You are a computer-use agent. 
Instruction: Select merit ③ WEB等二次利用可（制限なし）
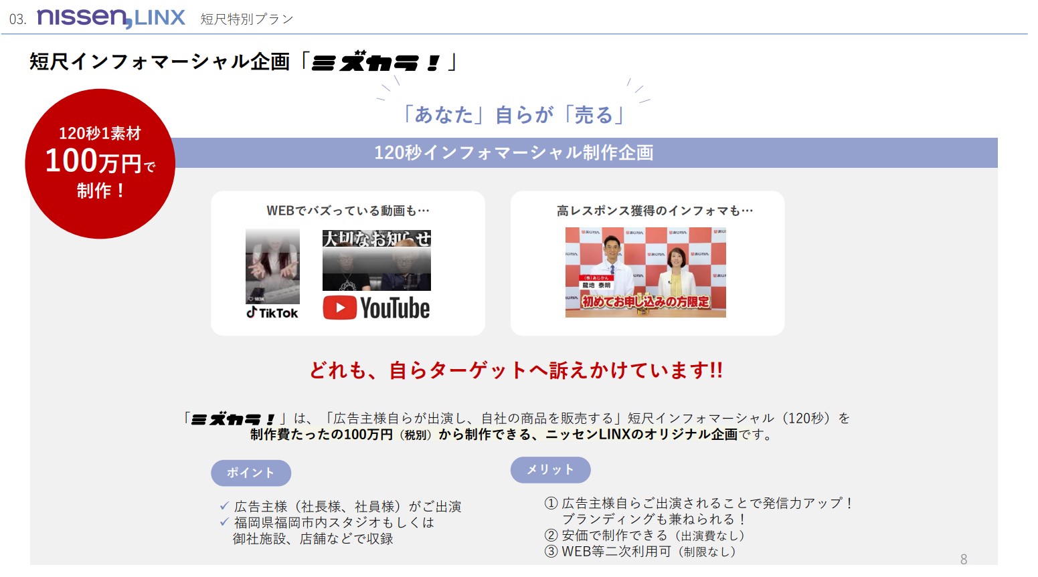640,552
